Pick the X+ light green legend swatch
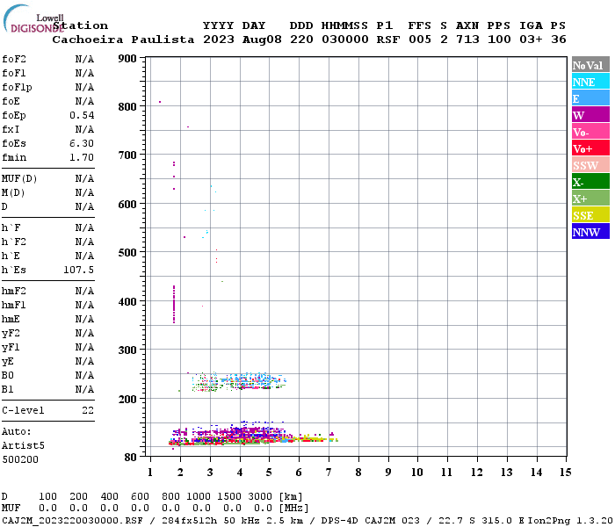 [590, 198]
